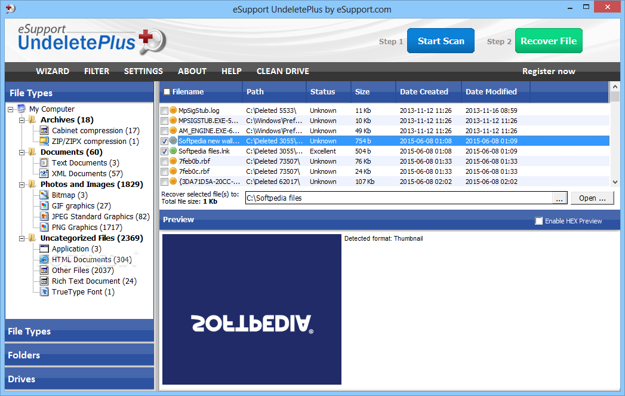Click the orange status dot for MpSigStub.log
Image resolution: width=625 pixels, height=396 pixels.
coord(173,110)
